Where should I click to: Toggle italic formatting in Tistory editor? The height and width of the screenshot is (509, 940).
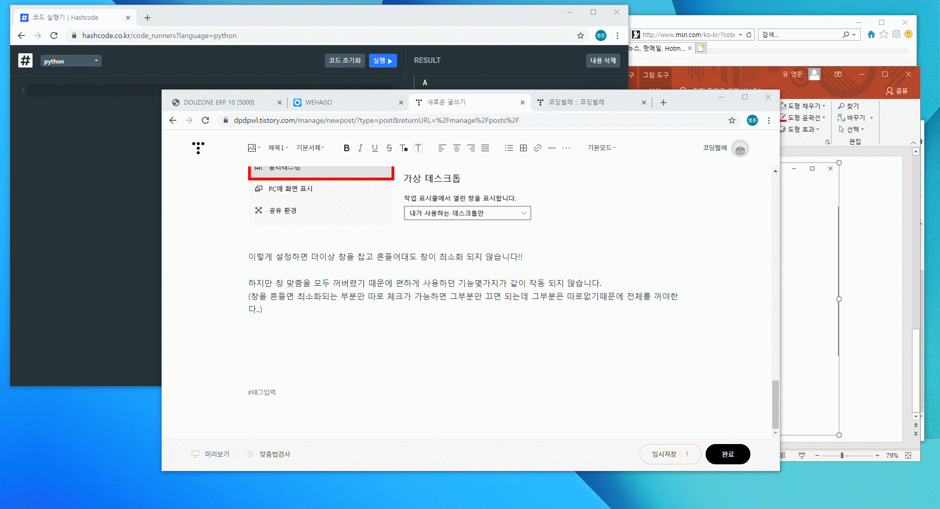pyautogui.click(x=360, y=148)
